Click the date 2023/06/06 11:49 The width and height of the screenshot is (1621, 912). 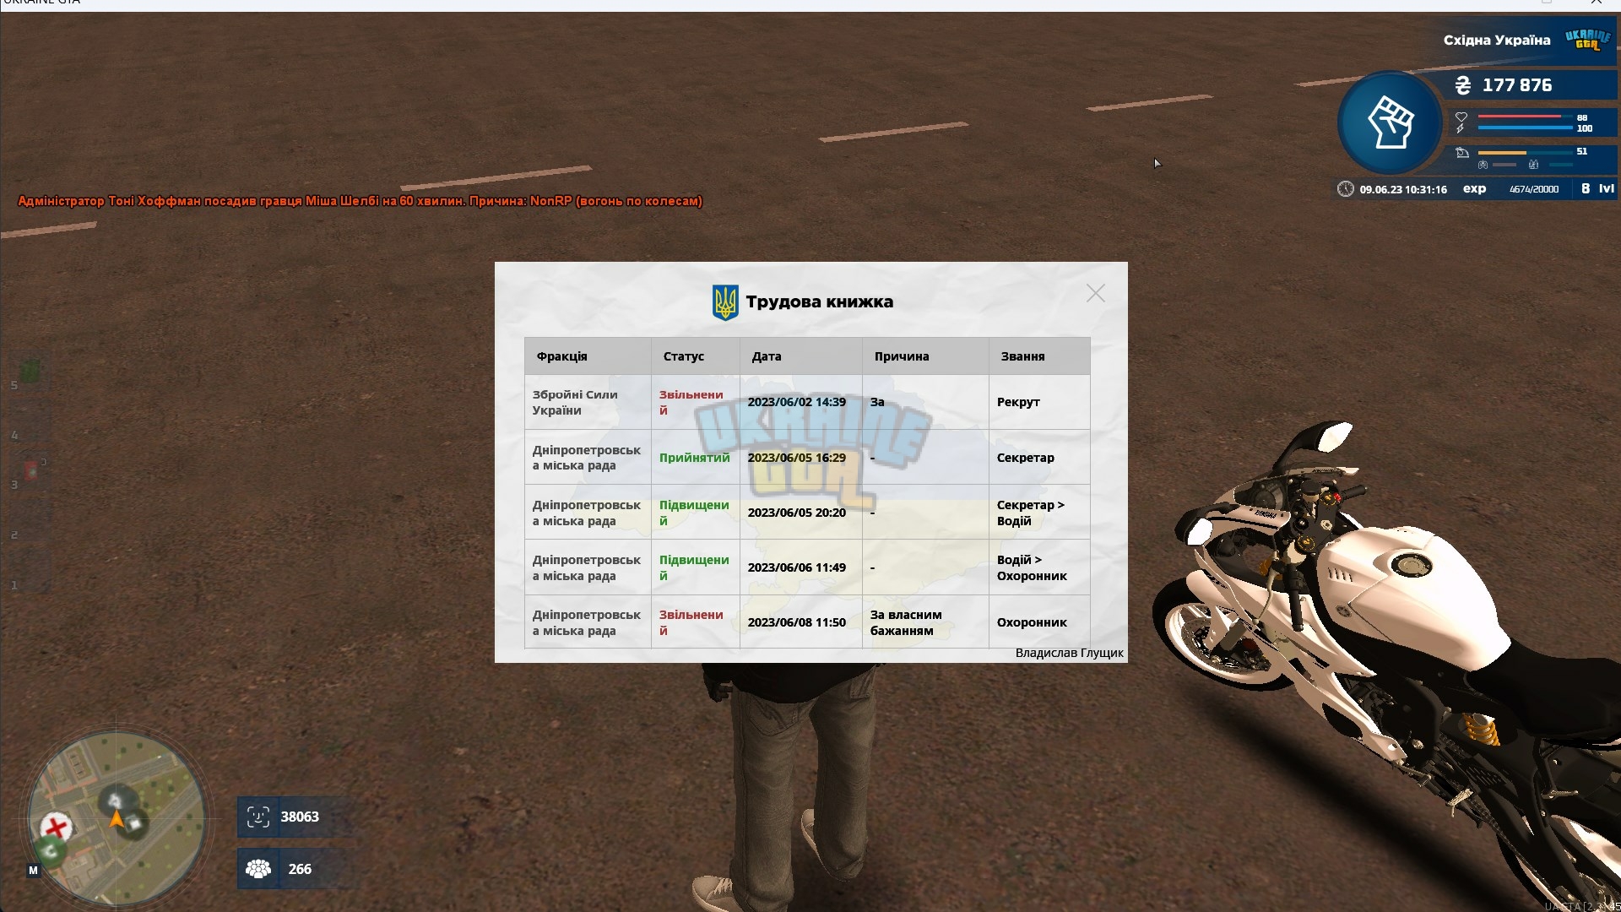(x=797, y=567)
